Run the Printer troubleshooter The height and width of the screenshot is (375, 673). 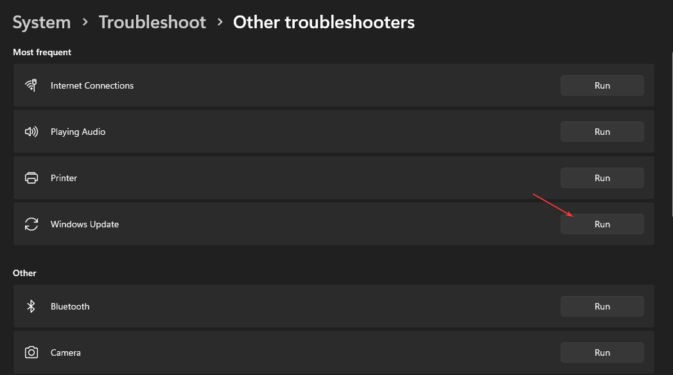602,178
